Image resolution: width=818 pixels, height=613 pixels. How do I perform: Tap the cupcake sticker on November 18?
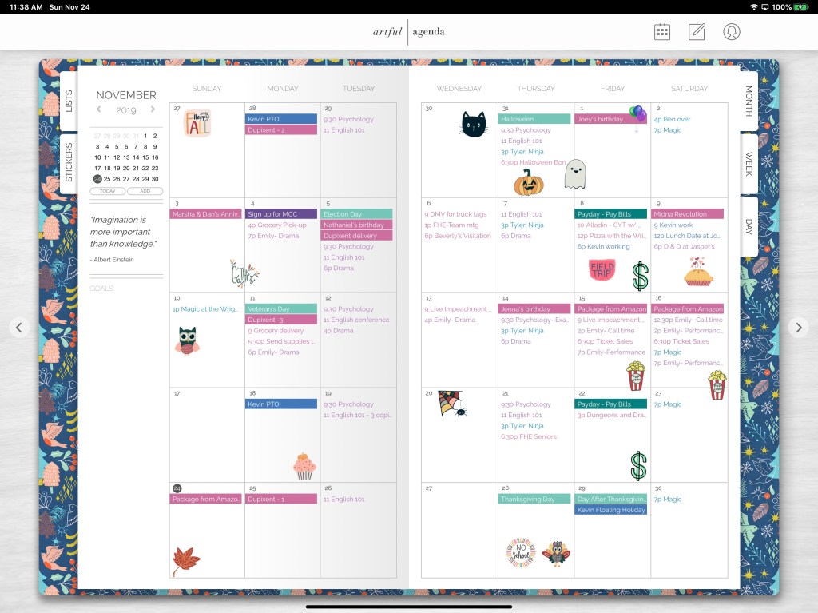pyautogui.click(x=305, y=465)
